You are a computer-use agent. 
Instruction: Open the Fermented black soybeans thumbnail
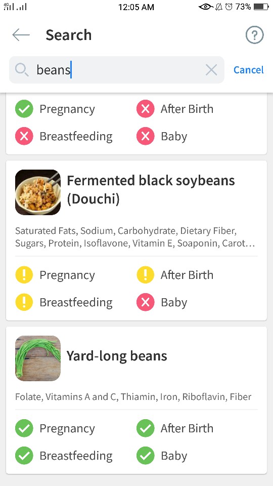[38, 192]
